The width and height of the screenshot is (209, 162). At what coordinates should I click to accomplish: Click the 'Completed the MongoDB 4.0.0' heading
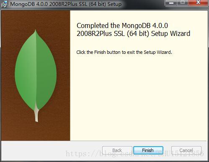coord(133,30)
